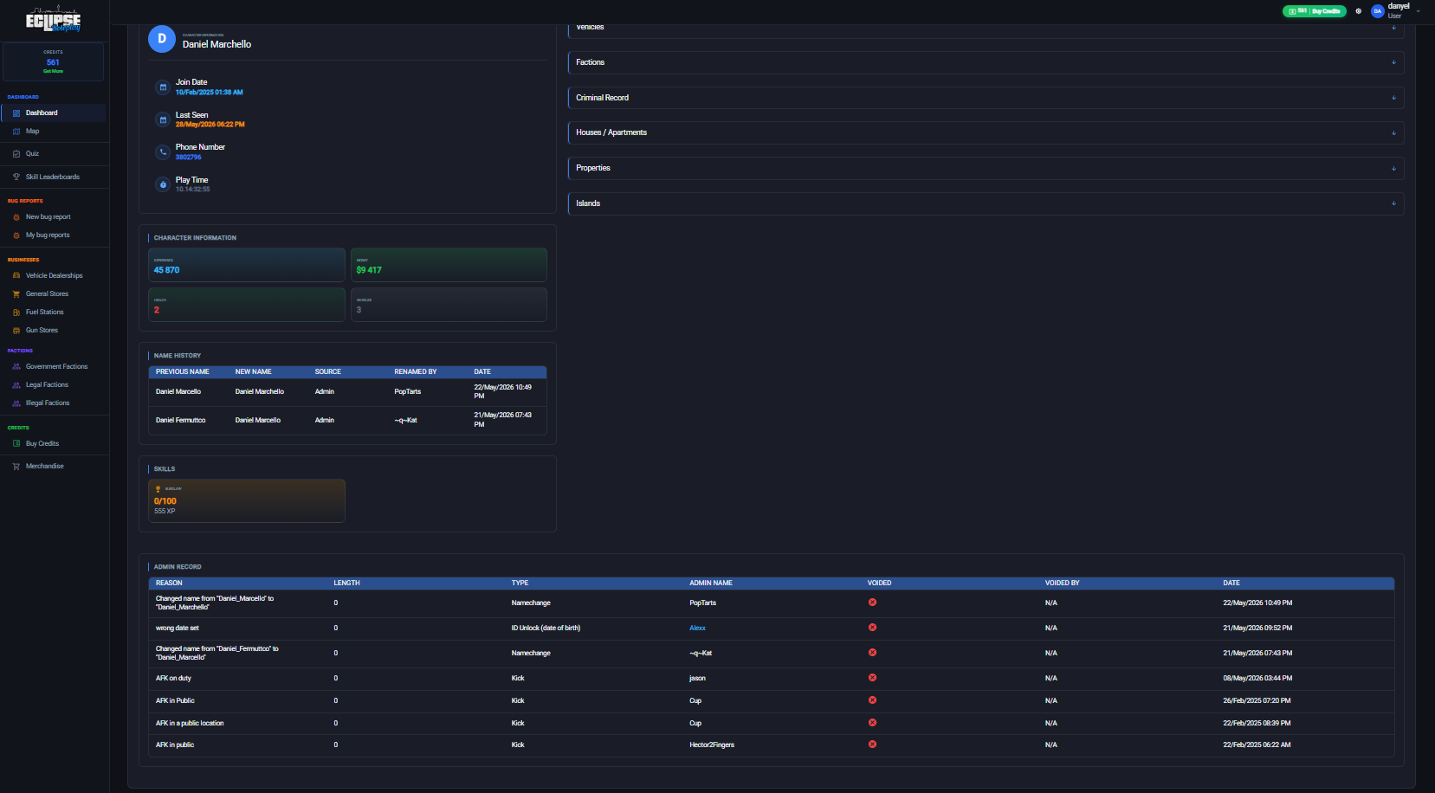1435x793 pixels.
Task: Open the Quiz sidebar entry
Action: pyautogui.click(x=32, y=154)
